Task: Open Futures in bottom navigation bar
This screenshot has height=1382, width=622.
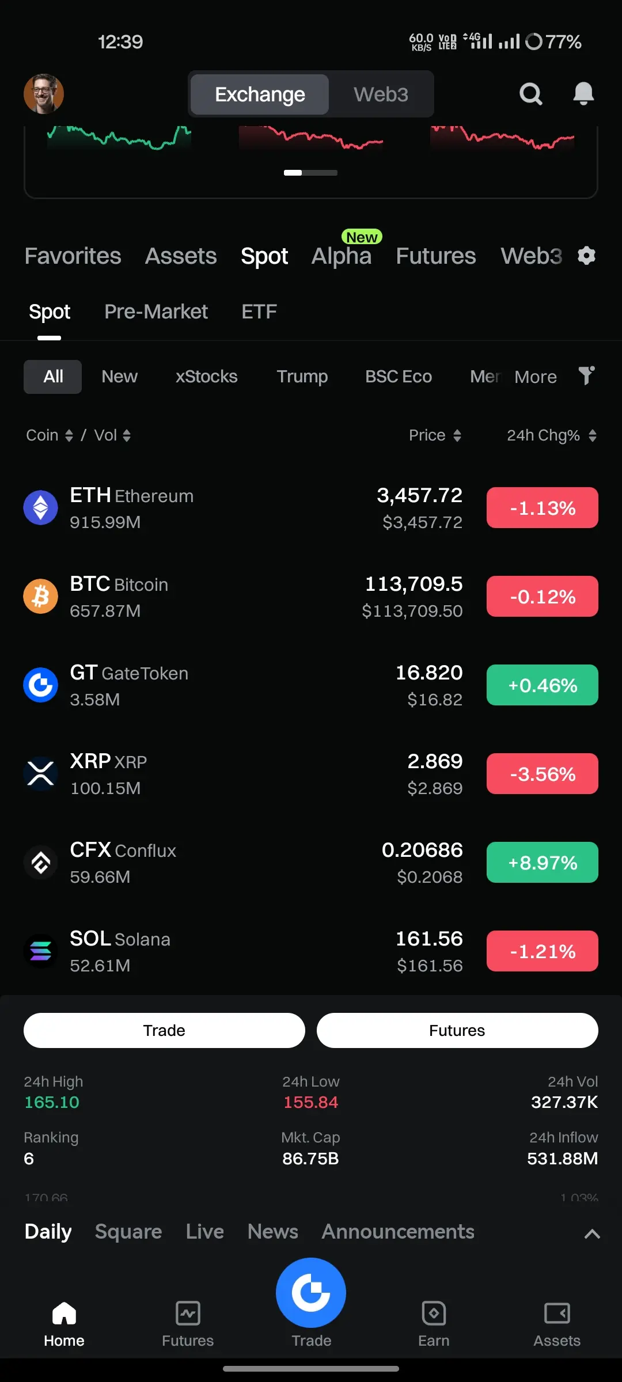Action: point(188,1324)
